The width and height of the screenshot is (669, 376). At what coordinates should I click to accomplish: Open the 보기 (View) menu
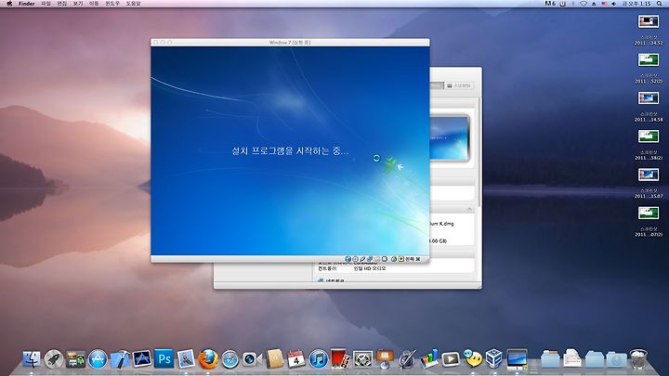[78, 4]
